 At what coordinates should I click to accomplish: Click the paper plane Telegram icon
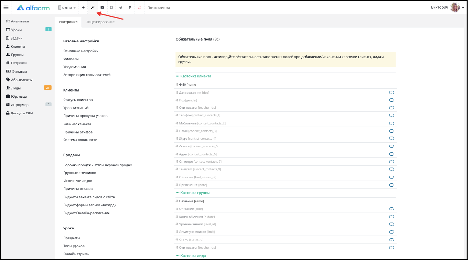[x=120, y=8]
